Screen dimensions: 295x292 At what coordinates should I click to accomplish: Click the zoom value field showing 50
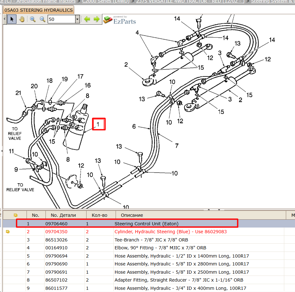click(x=62, y=19)
